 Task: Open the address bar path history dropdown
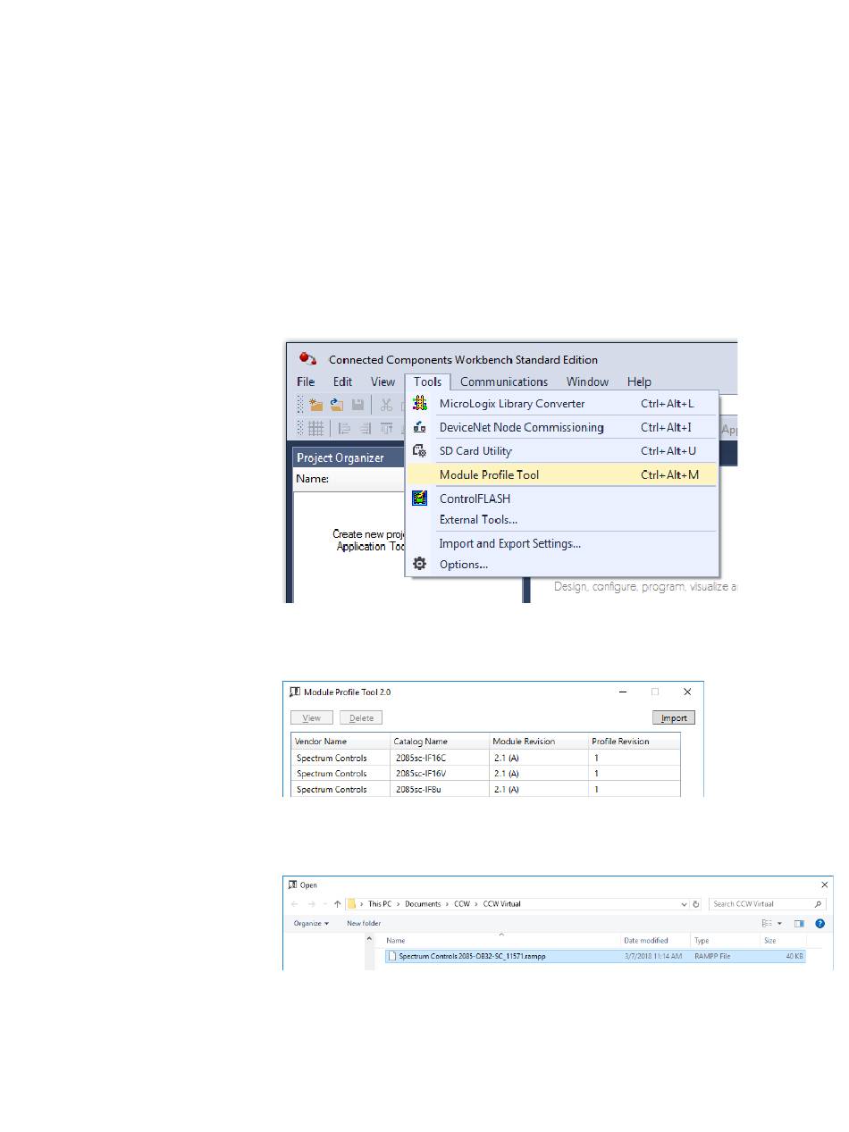point(683,904)
